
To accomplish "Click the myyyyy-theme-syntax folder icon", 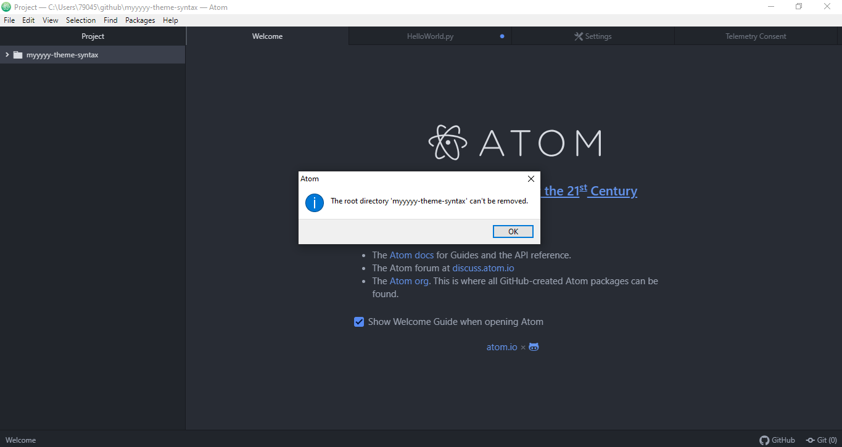I will point(18,55).
